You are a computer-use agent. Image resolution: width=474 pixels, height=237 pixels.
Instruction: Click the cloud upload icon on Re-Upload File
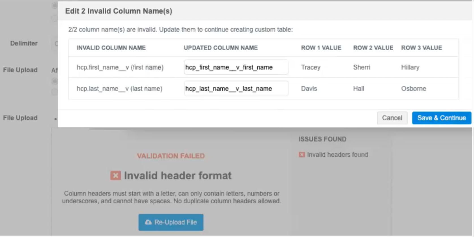(x=148, y=222)
